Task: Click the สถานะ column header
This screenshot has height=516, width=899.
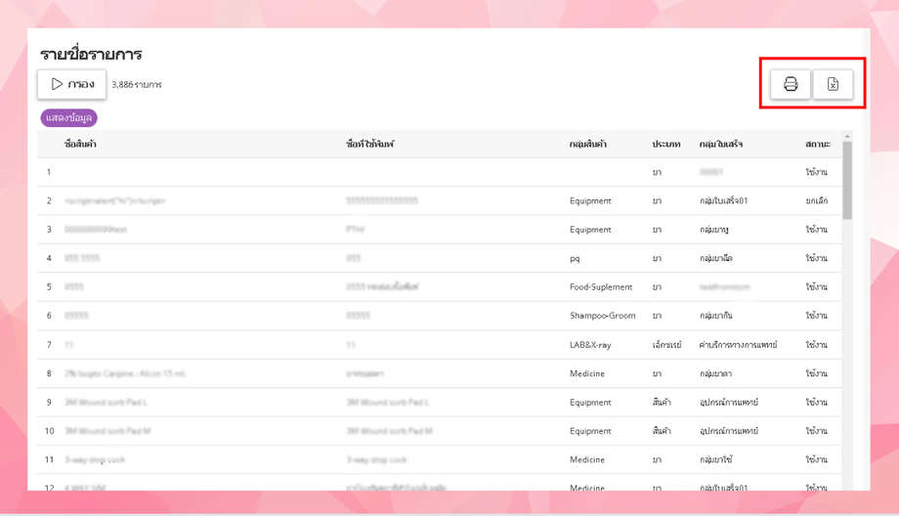Action: click(x=818, y=144)
